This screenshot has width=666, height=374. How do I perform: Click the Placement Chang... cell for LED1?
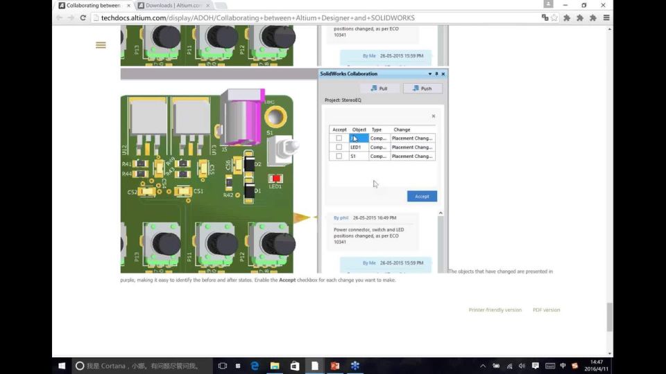point(412,147)
